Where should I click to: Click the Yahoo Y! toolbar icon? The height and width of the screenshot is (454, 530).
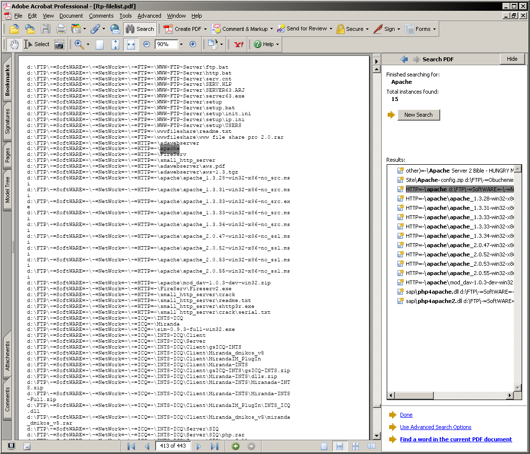(x=238, y=44)
